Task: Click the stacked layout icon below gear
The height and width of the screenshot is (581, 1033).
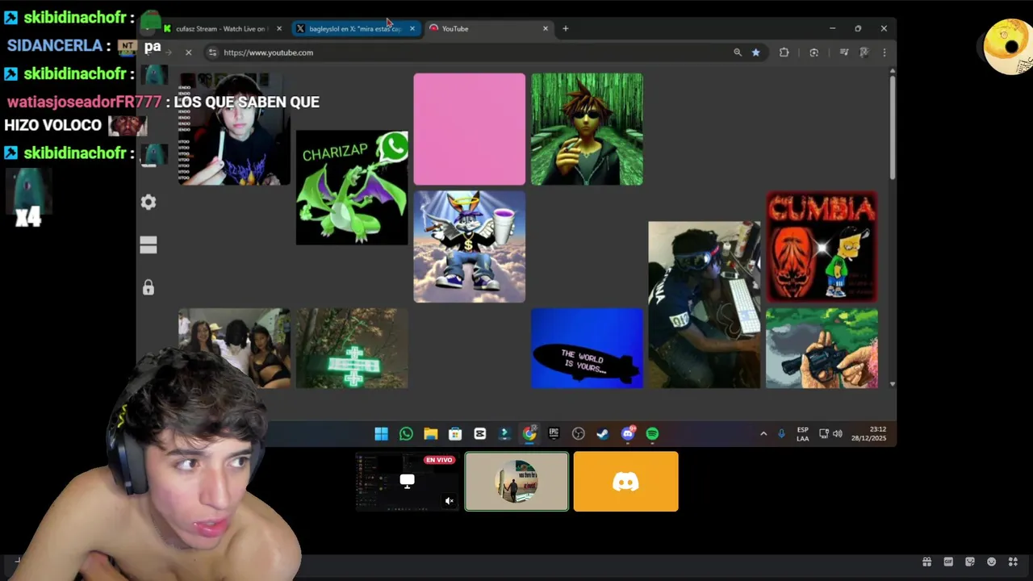Action: coord(148,245)
